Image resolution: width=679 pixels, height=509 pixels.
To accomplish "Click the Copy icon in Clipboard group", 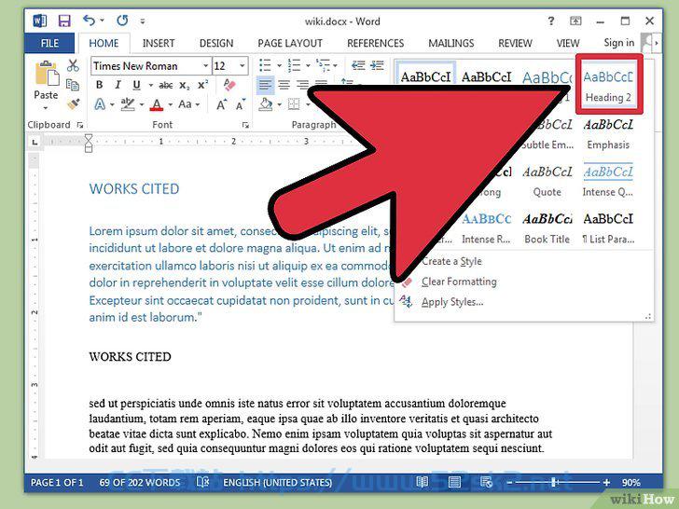I will (x=73, y=85).
